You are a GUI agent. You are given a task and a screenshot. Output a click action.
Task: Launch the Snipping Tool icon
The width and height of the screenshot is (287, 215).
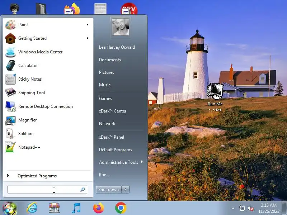coord(10,93)
